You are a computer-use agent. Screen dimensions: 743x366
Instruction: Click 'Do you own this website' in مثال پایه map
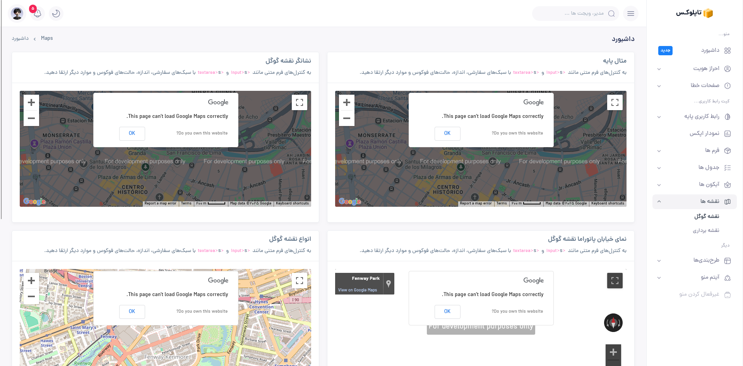517,133
